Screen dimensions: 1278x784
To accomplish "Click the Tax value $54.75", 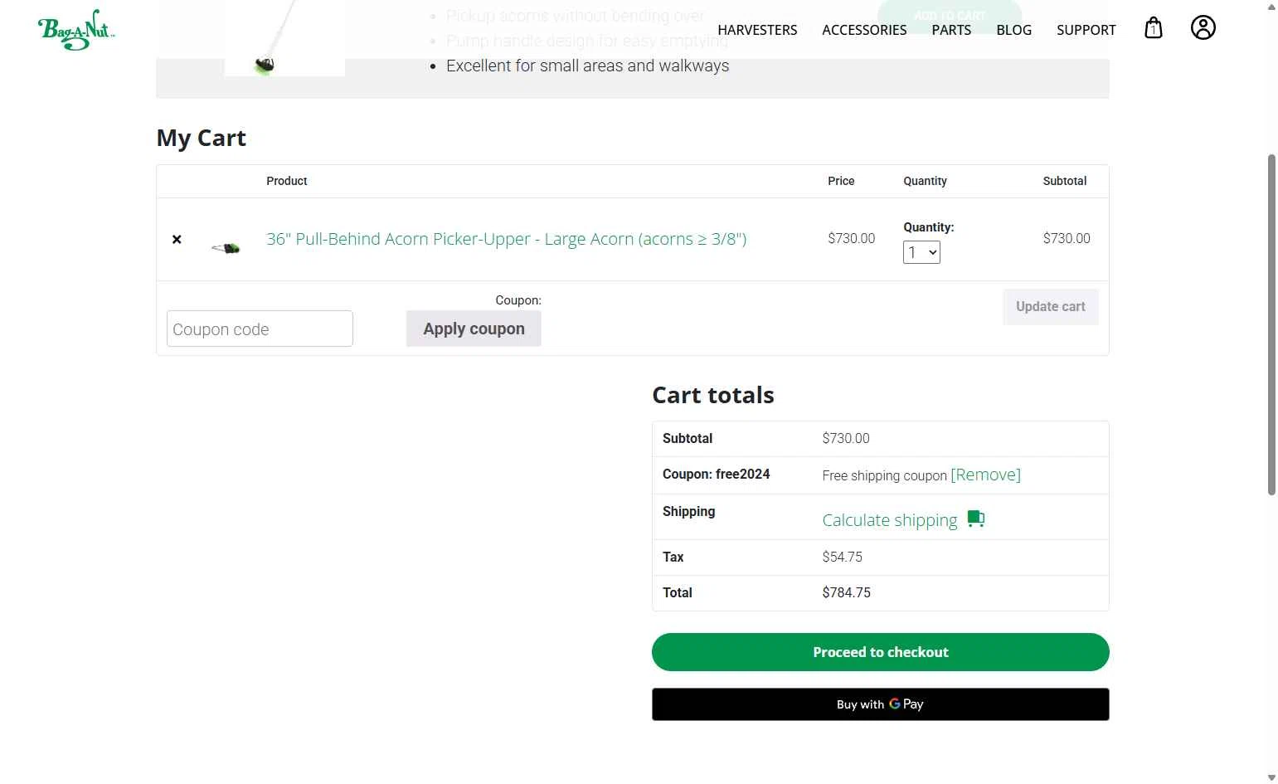I will (842, 557).
